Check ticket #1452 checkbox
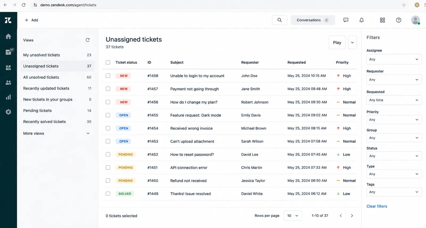The image size is (426, 228). [108, 154]
